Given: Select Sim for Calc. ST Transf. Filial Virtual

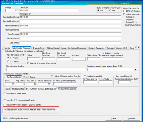Looking at the screenshot, I should (x=110, y=10).
